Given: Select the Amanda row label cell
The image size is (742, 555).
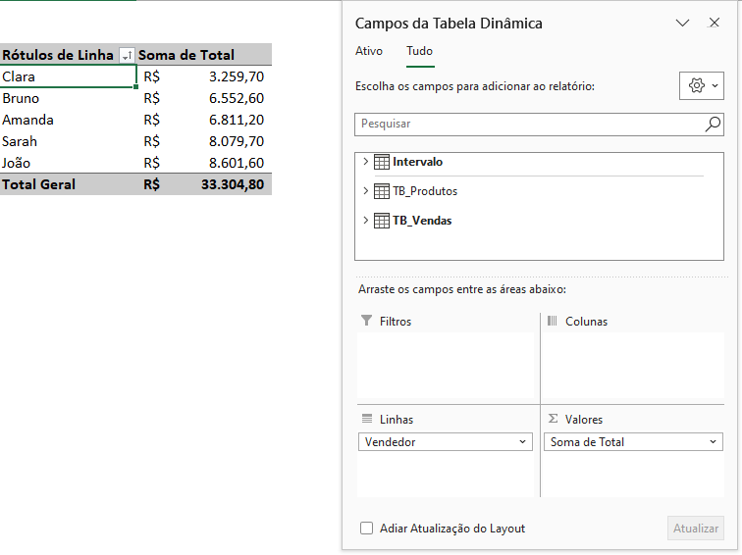Looking at the screenshot, I should click(68, 120).
